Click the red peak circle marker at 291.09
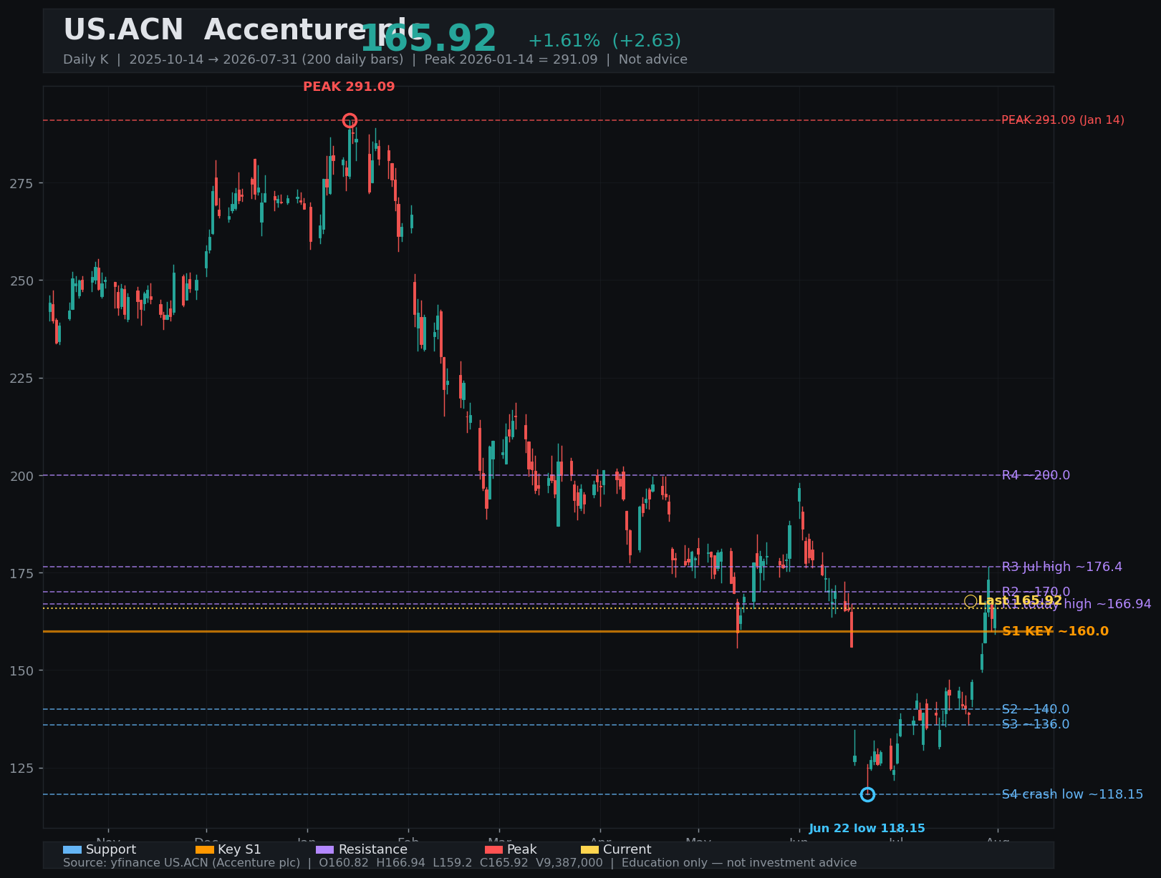The image size is (1161, 878). click(x=350, y=120)
